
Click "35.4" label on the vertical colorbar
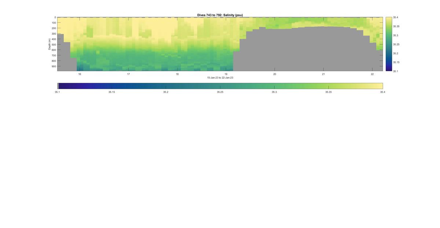pos(395,18)
